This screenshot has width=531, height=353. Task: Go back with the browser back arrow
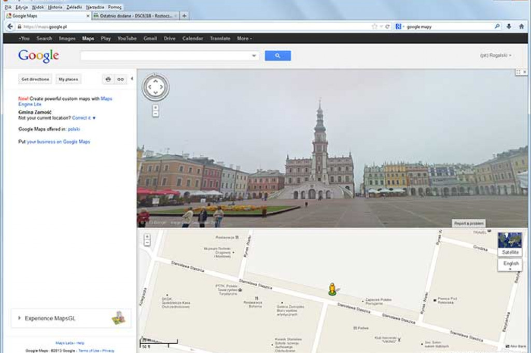coord(10,26)
